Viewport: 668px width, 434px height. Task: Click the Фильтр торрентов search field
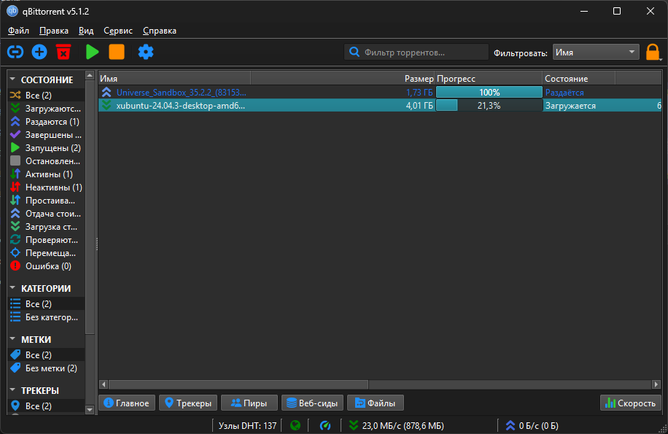pyautogui.click(x=416, y=52)
